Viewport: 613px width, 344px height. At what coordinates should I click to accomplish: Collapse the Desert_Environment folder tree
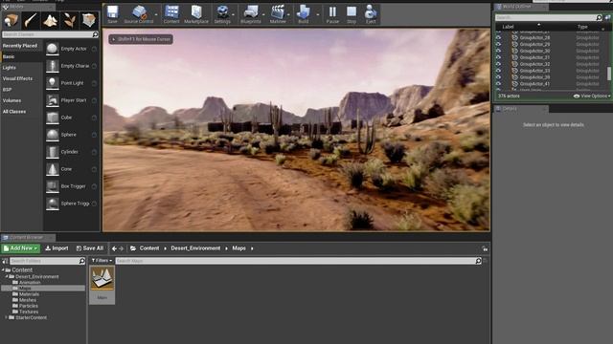[7, 276]
